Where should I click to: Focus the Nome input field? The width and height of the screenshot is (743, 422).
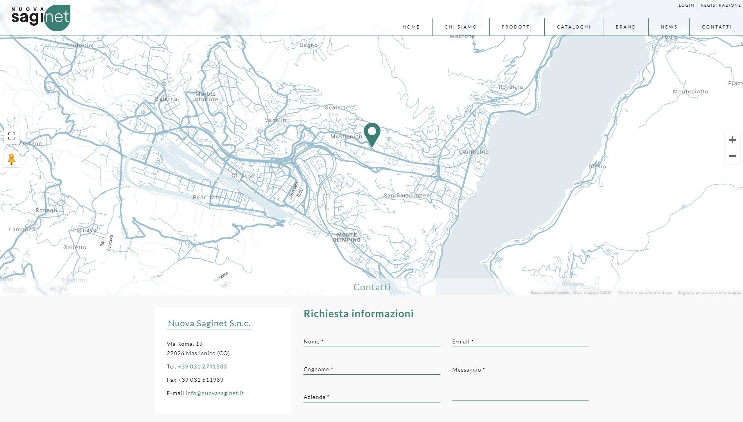point(372,342)
